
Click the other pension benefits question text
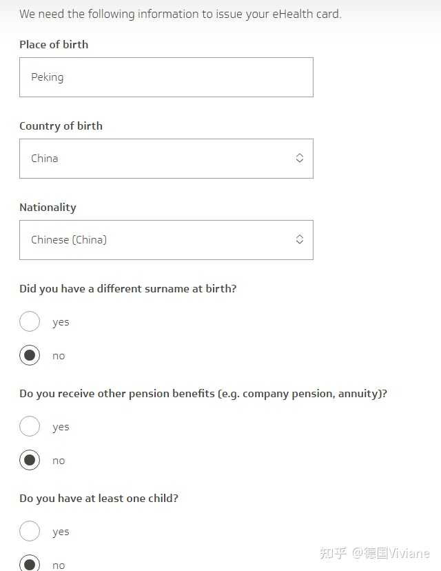coord(203,394)
